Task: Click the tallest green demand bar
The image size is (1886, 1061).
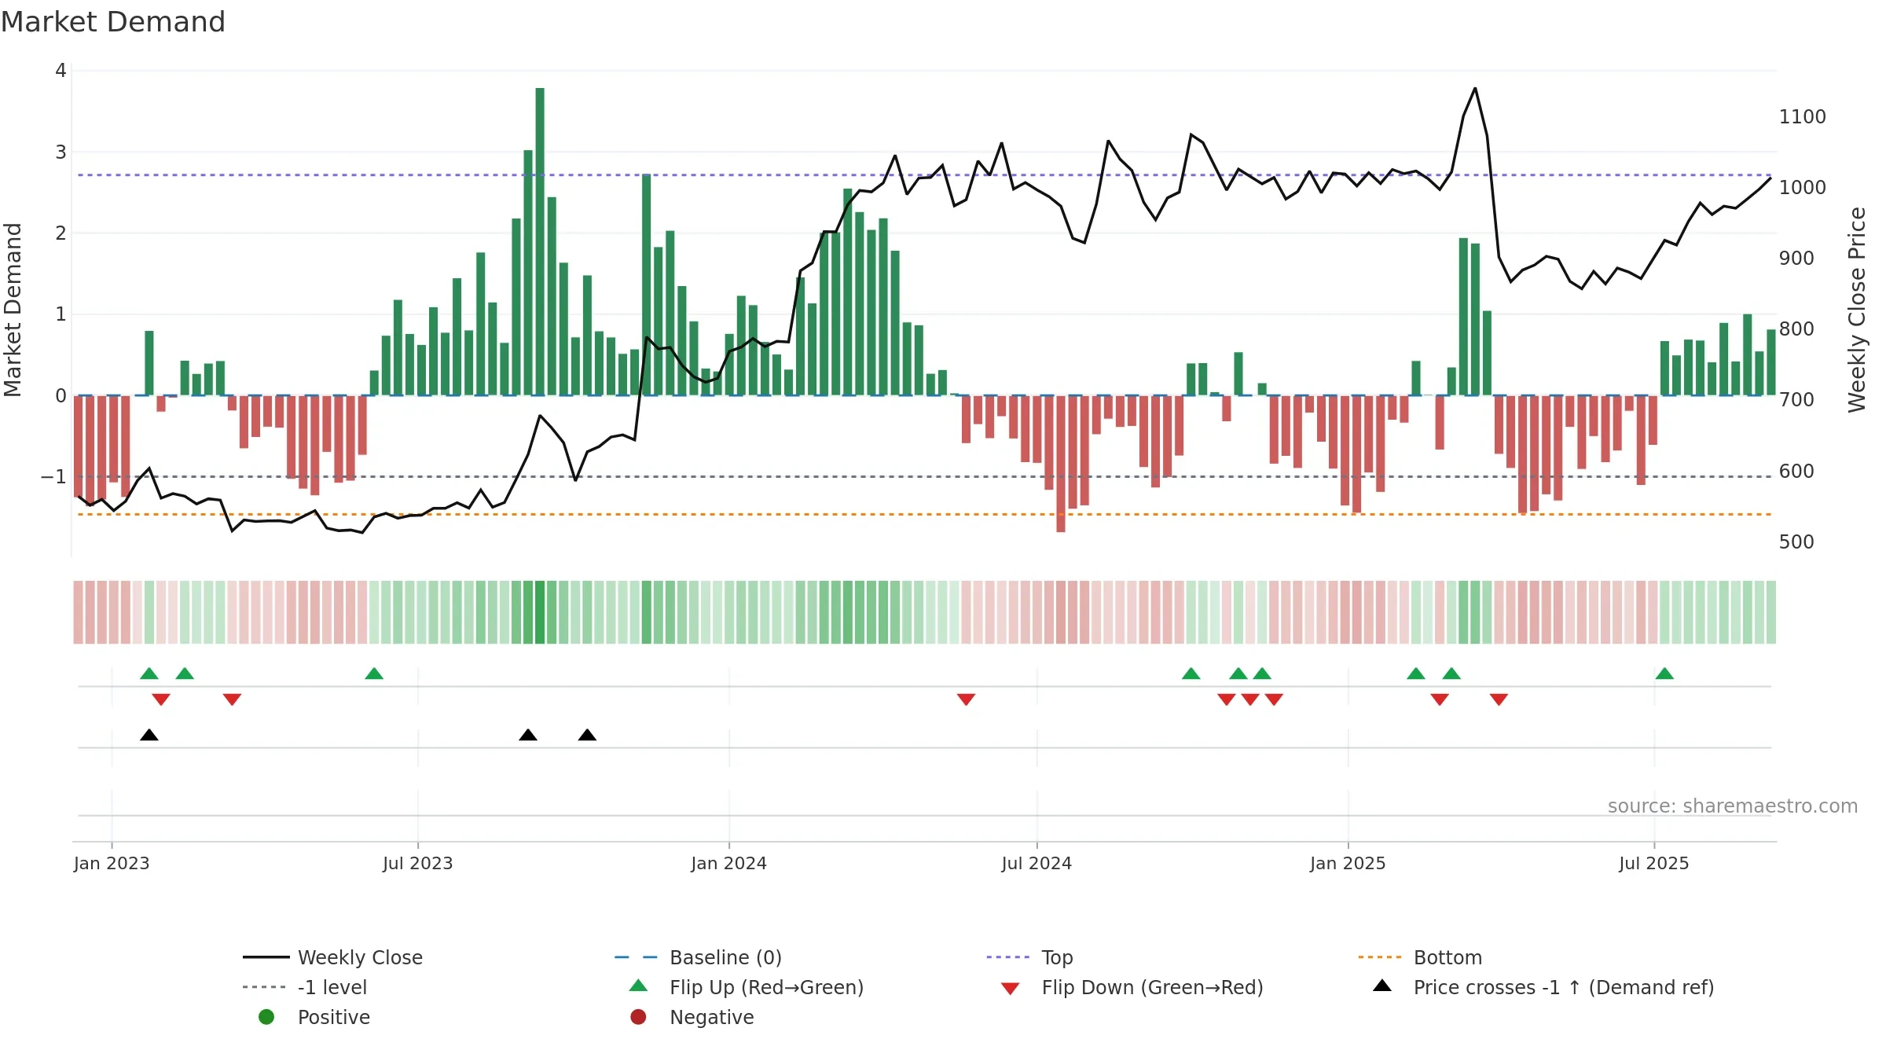Action: tap(540, 241)
